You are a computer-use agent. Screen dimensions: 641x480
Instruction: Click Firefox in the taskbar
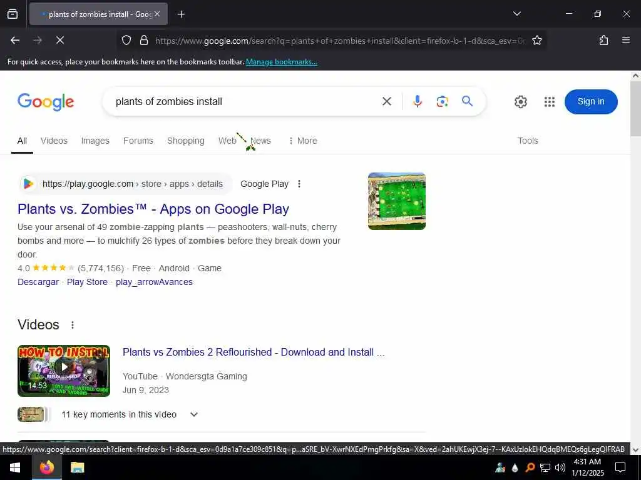(x=46, y=467)
